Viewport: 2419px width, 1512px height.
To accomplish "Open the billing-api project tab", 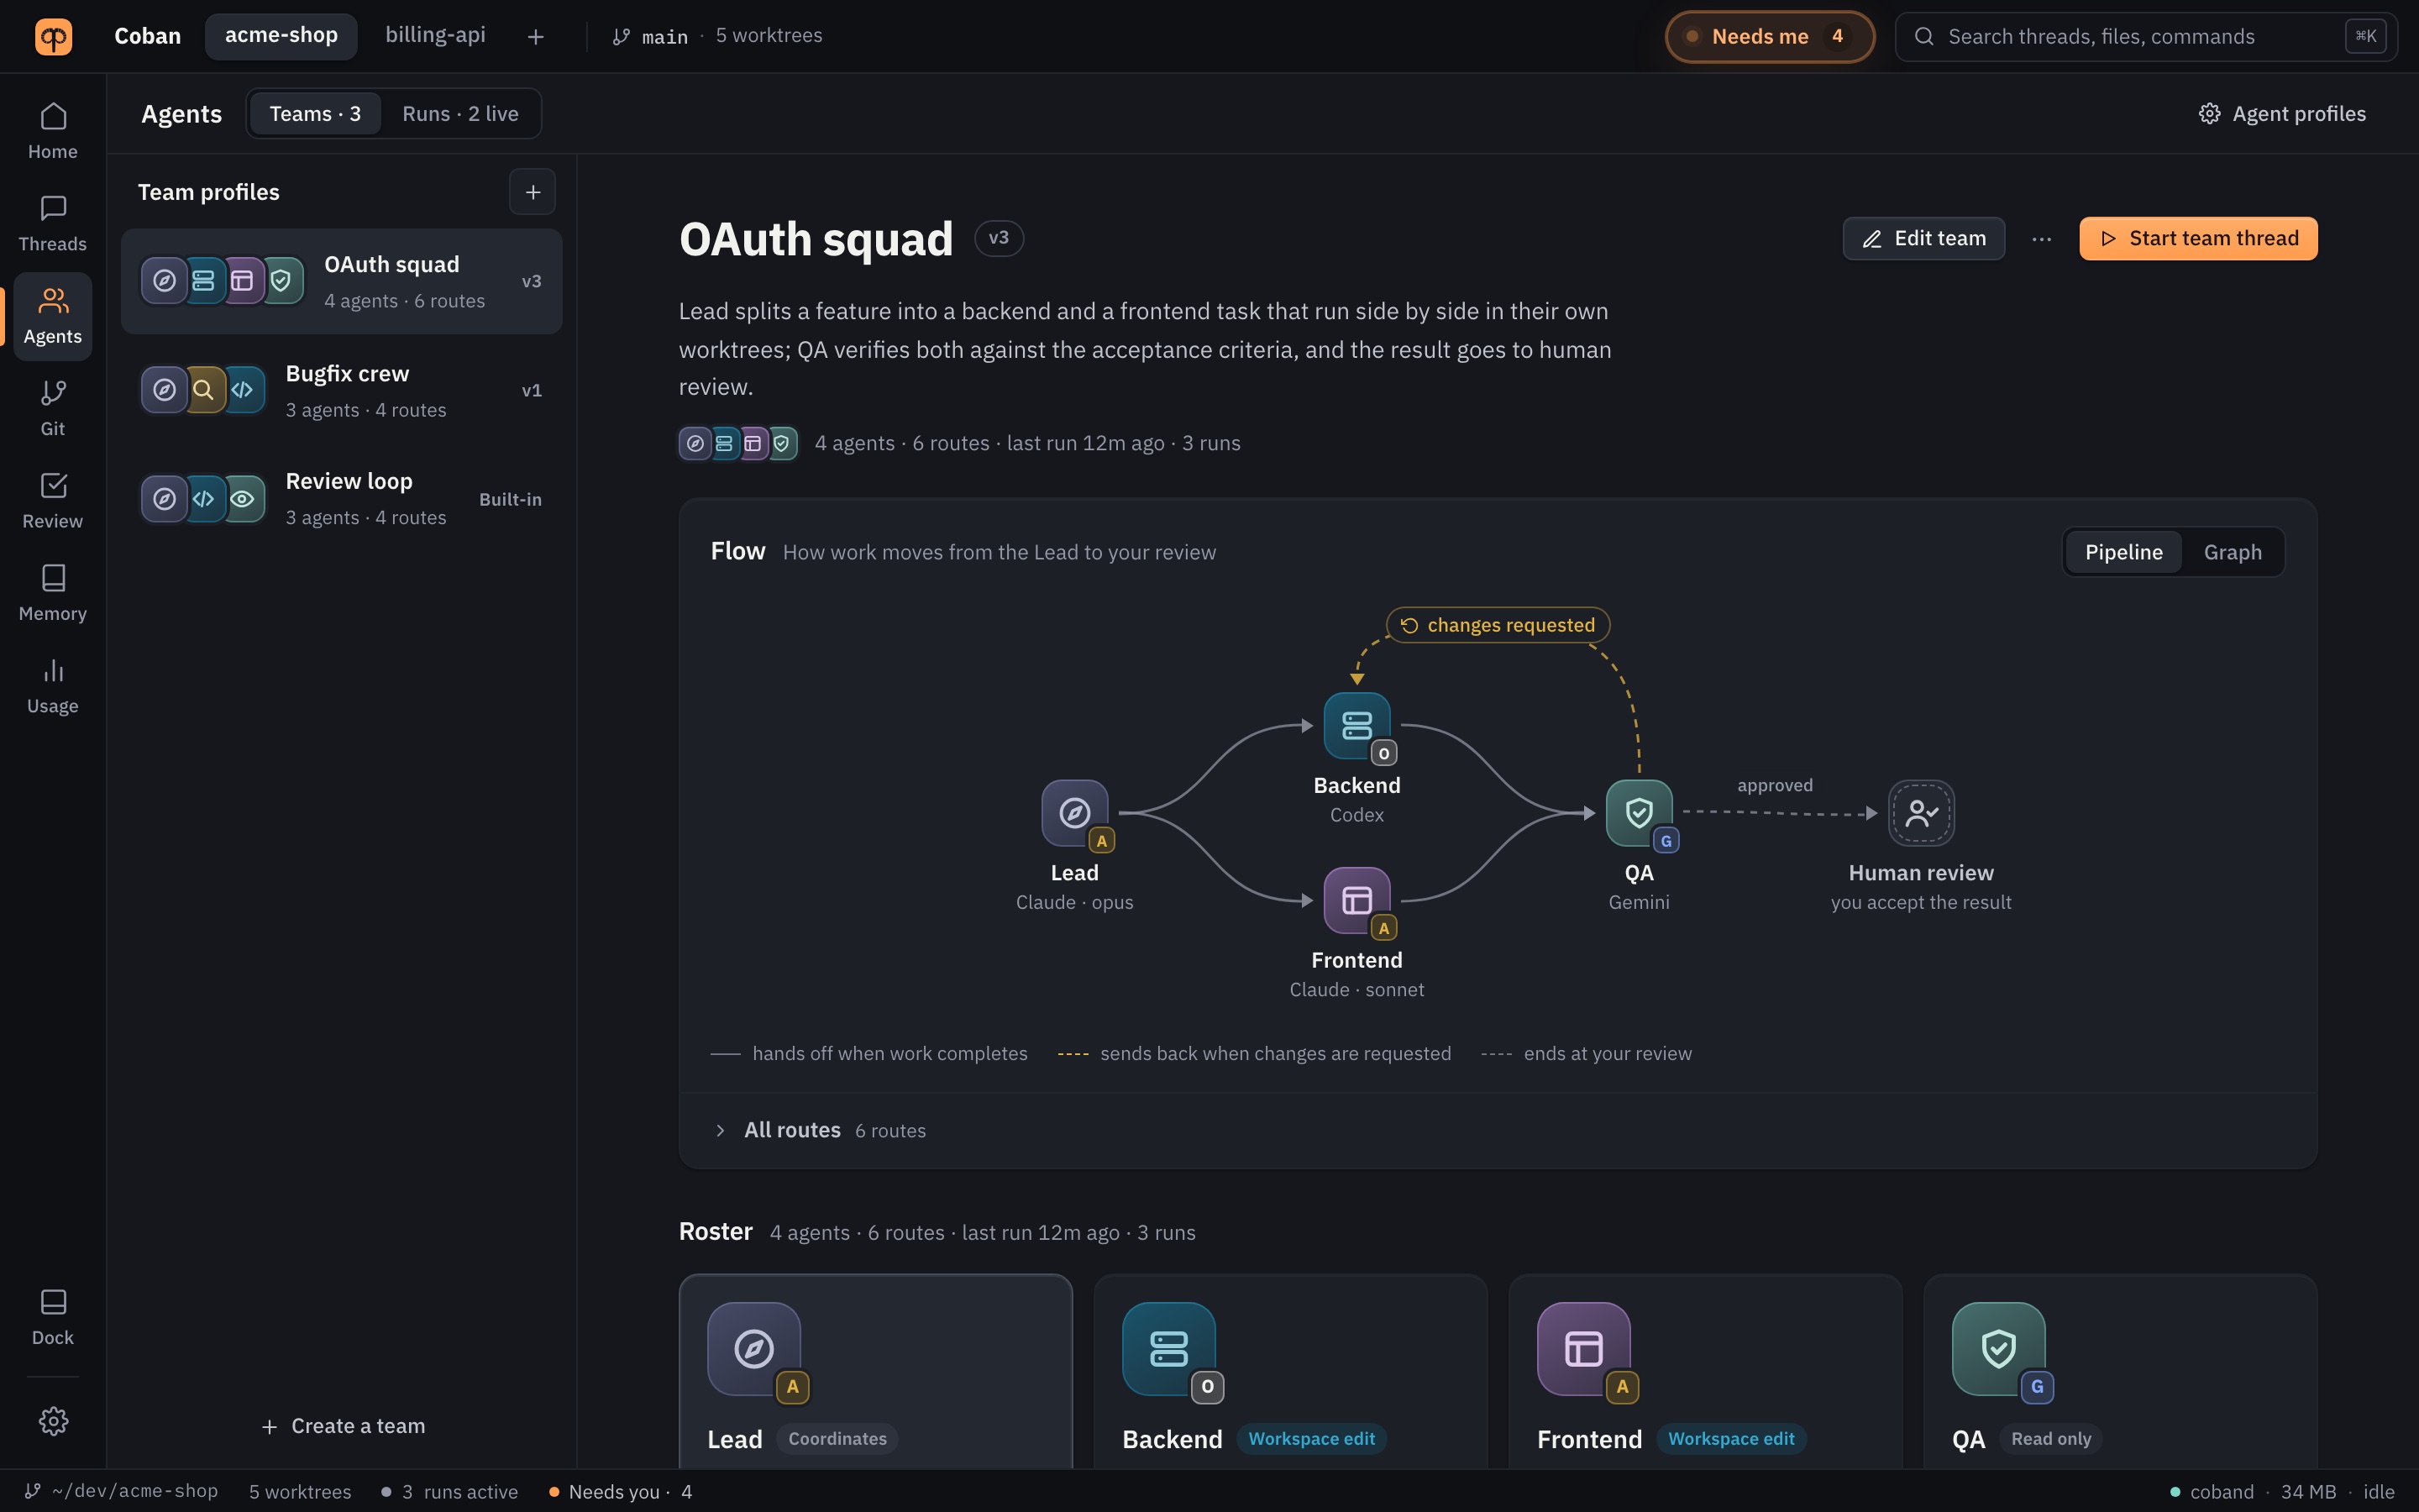I will [x=435, y=36].
